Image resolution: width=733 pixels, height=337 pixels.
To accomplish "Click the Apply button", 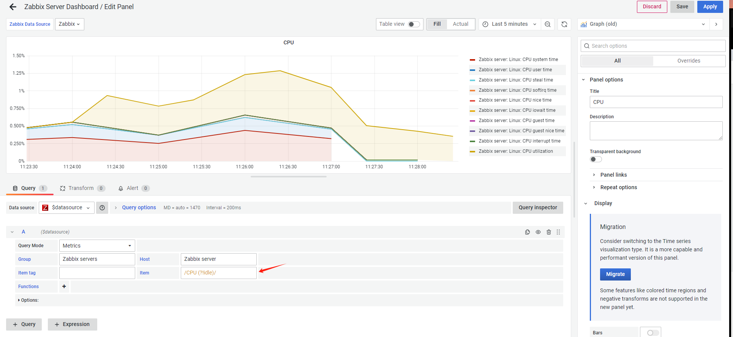I will [710, 7].
